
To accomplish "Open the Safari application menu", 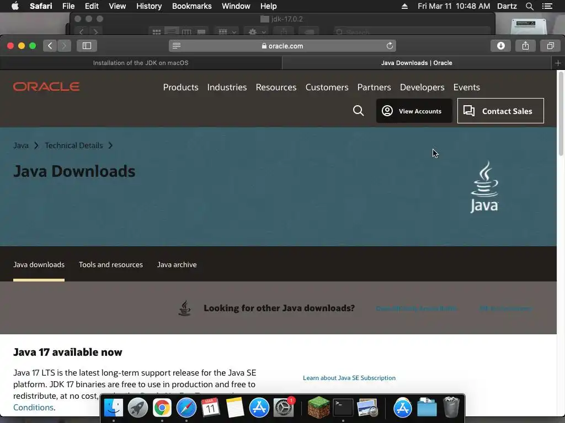I will click(41, 6).
